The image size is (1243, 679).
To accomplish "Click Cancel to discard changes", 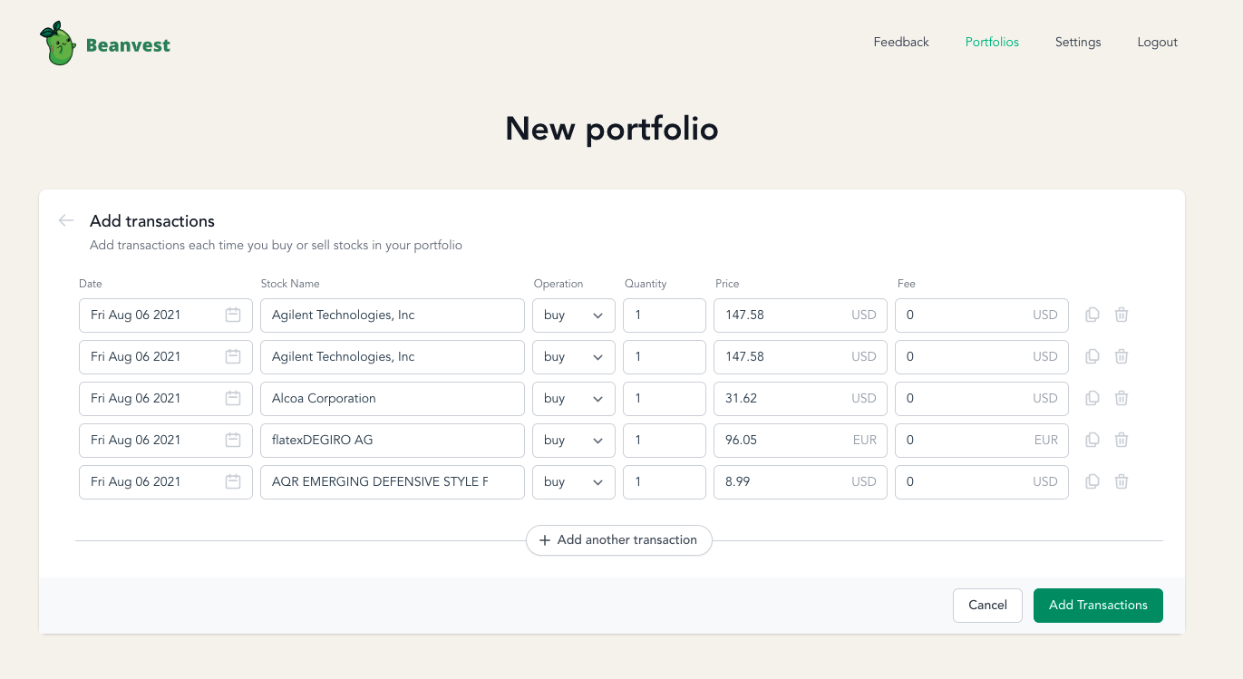I will coord(987,605).
